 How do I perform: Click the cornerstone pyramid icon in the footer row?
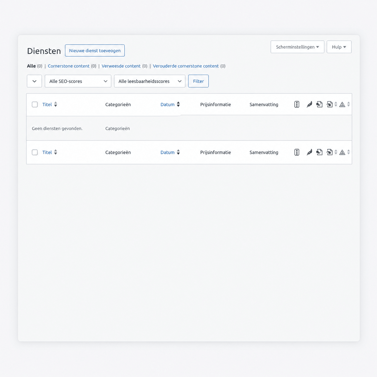[x=342, y=152]
